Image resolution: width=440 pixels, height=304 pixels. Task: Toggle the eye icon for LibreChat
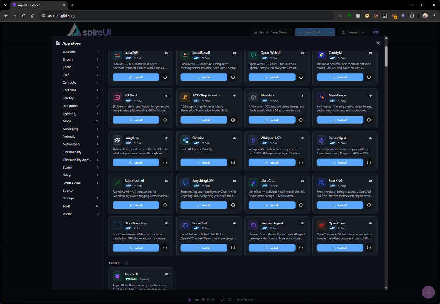click(302, 180)
